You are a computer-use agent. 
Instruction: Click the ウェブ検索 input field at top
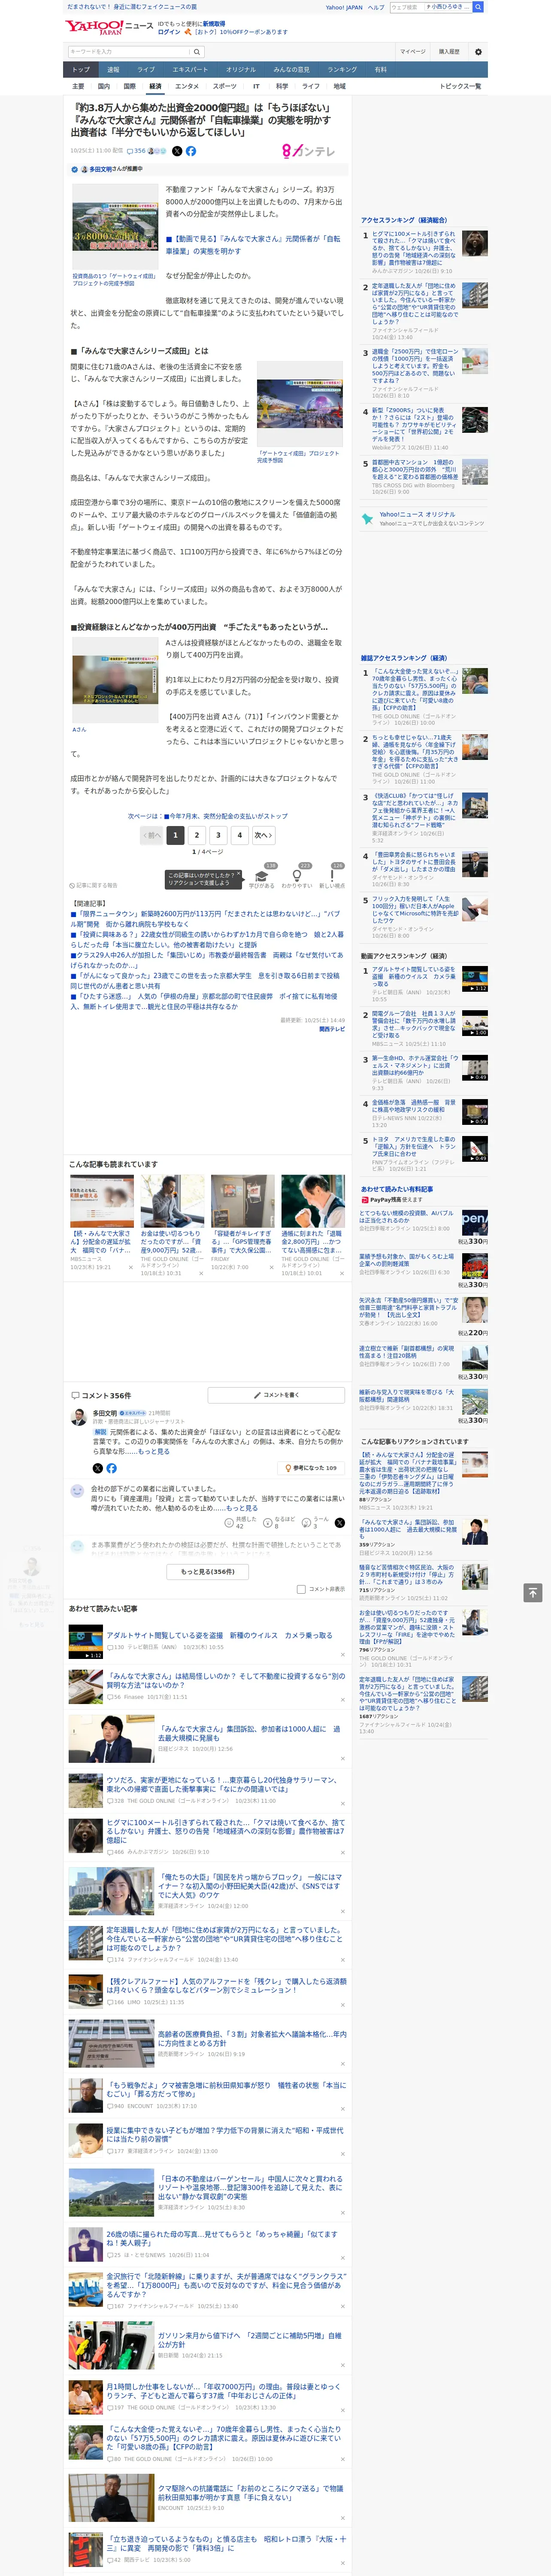click(406, 7)
